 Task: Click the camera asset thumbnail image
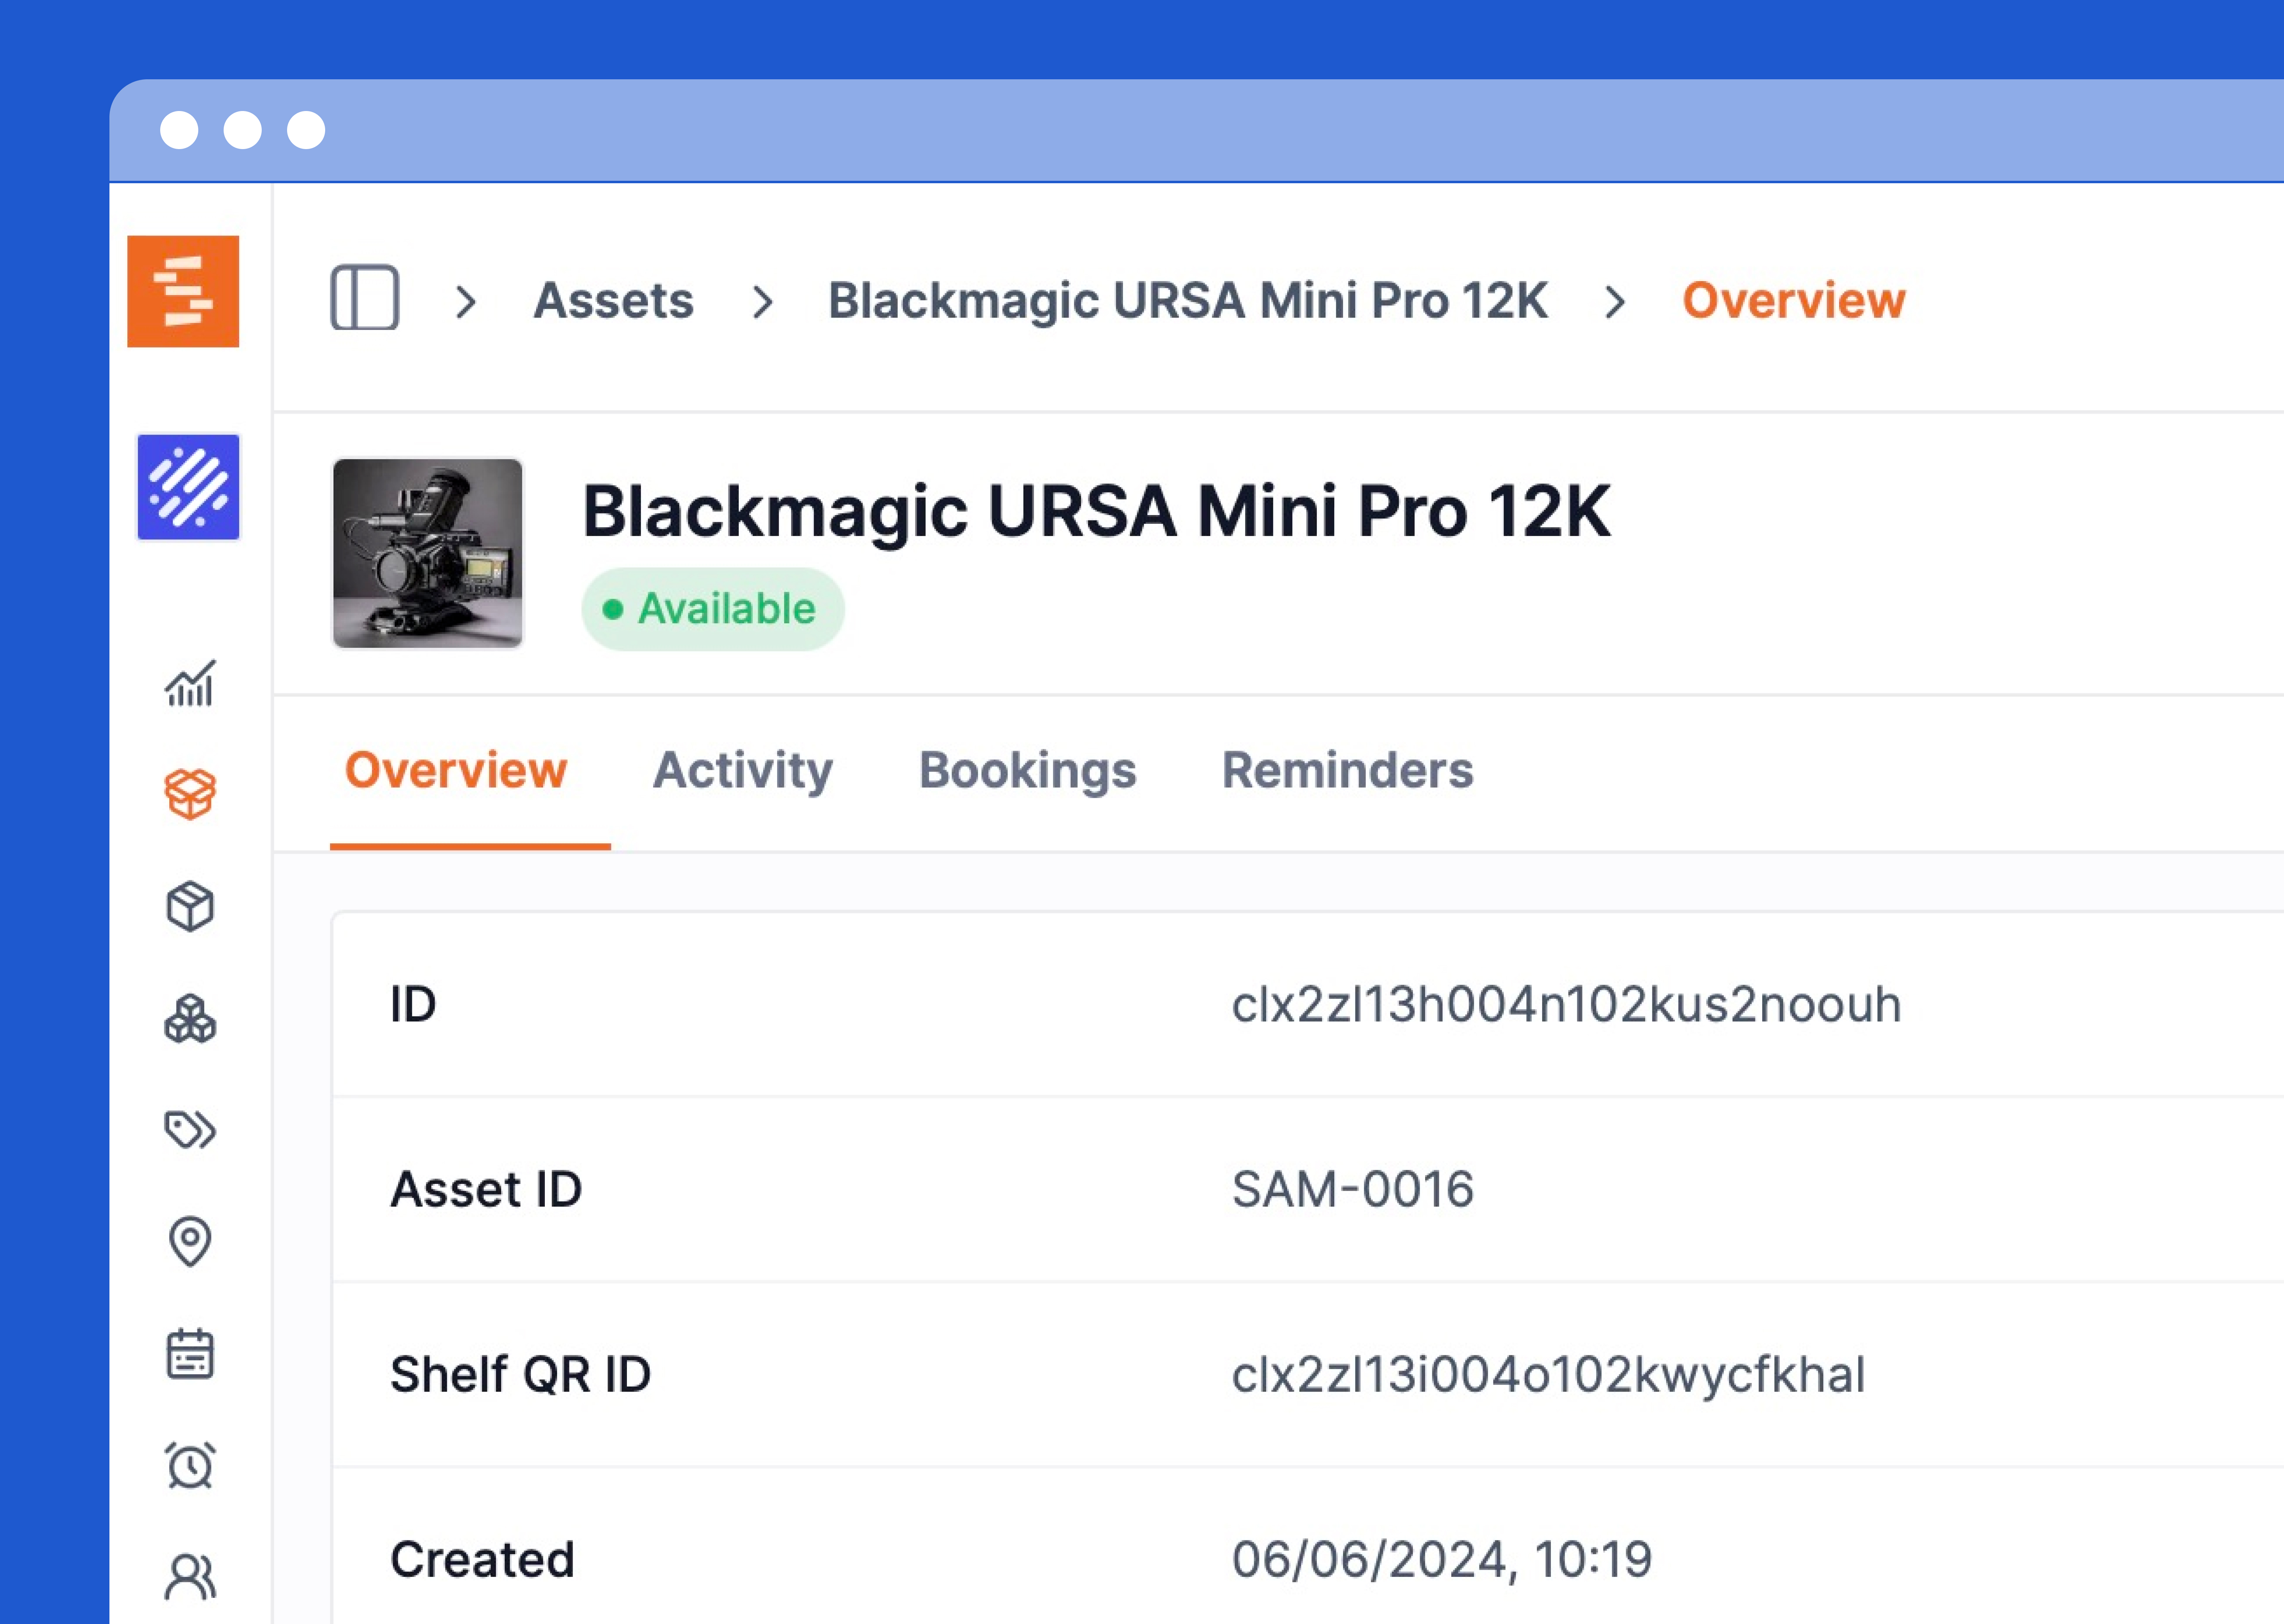pos(428,553)
